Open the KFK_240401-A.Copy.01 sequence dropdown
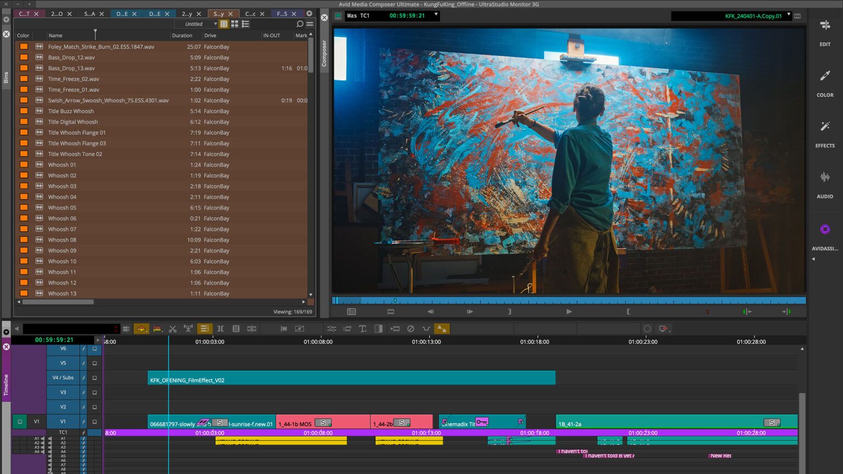This screenshot has height=474, width=843. coord(789,15)
